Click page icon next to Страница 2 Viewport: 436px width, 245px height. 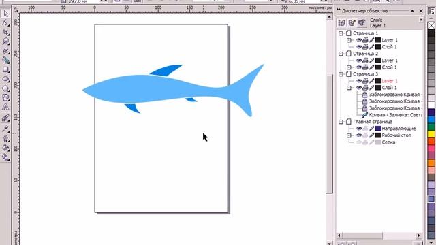coord(349,54)
